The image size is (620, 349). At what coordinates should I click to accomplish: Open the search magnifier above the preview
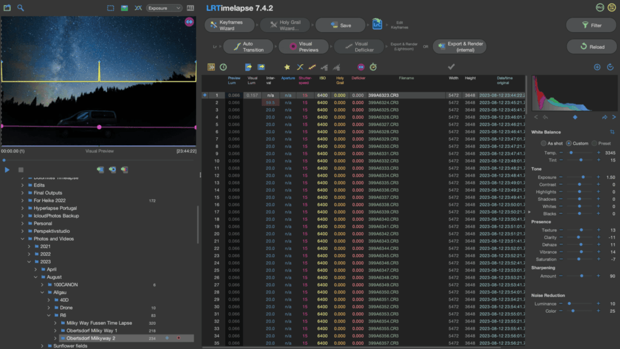click(20, 9)
